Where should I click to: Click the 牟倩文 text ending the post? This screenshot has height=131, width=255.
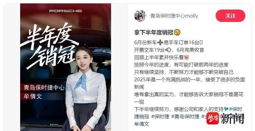tap(142, 124)
